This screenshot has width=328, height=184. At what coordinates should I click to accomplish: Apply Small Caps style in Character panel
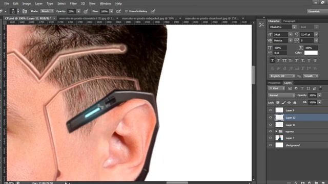click(291, 60)
